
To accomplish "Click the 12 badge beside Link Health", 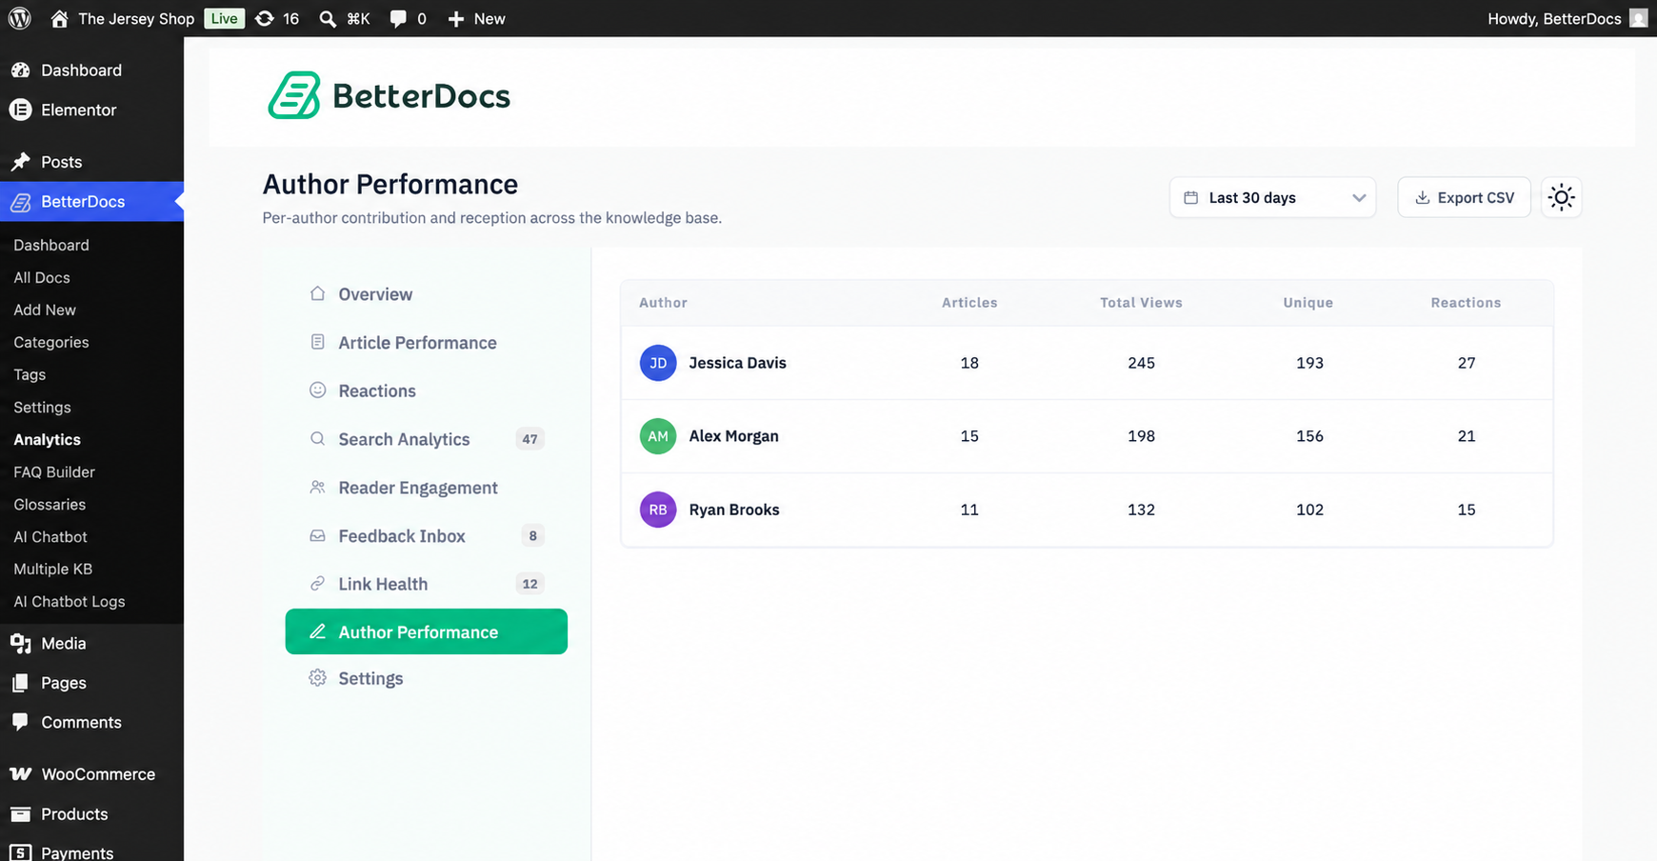I will [x=529, y=584].
